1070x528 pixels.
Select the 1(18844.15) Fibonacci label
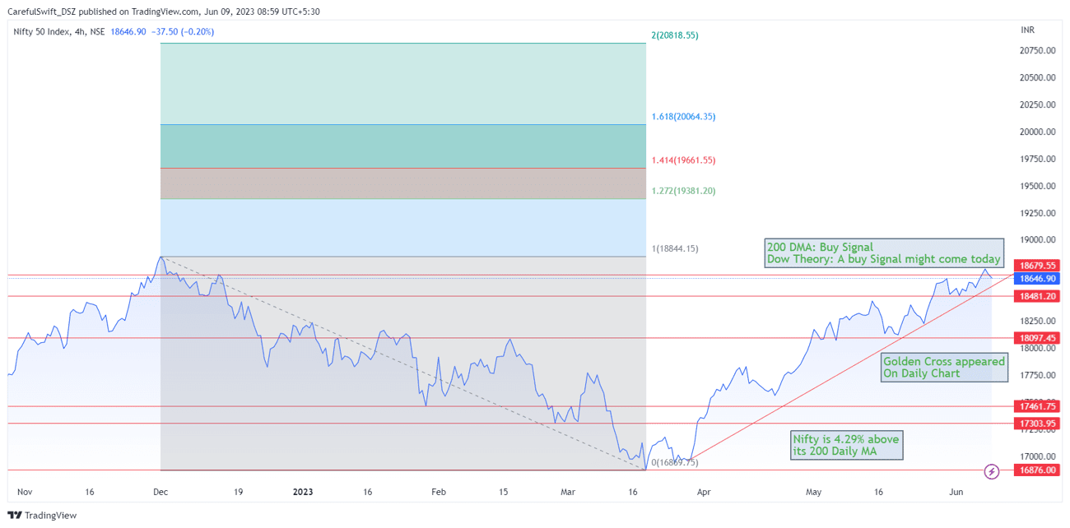click(x=675, y=248)
